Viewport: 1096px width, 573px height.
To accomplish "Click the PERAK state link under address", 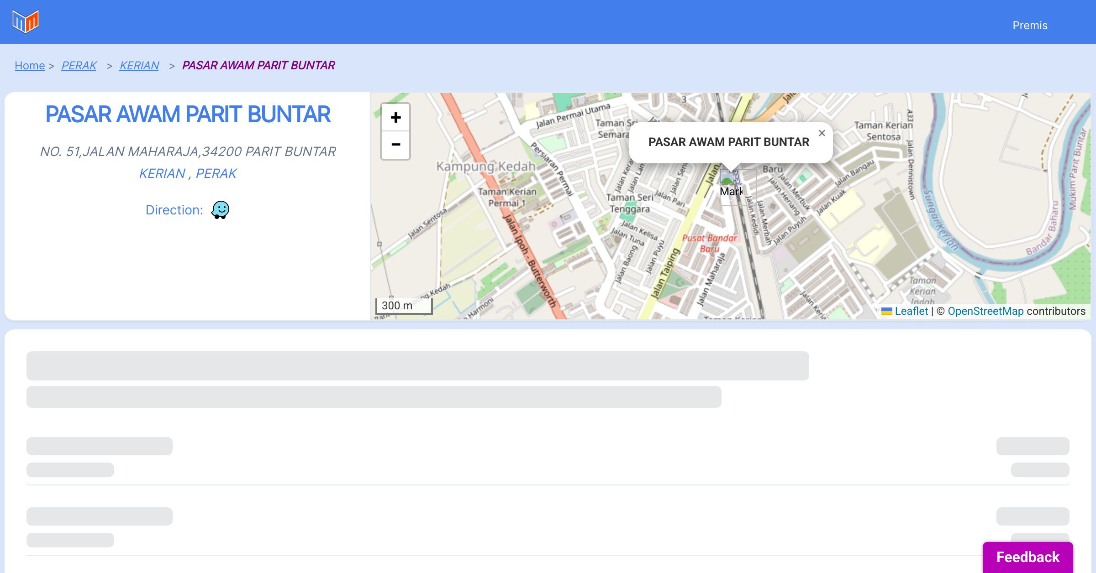I will pos(216,173).
